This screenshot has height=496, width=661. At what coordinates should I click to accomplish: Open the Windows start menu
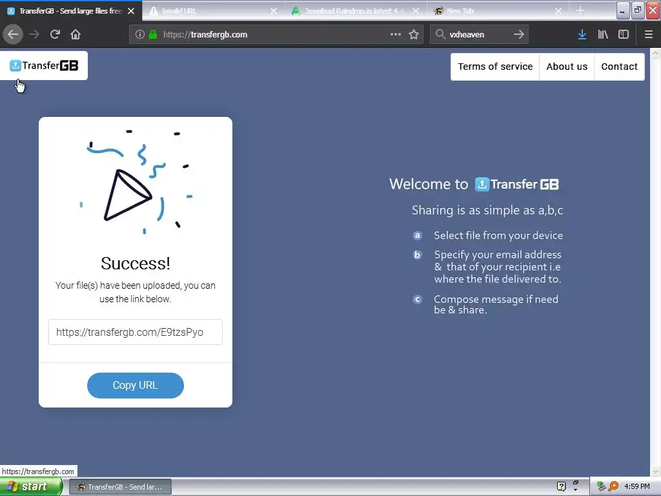pyautogui.click(x=30, y=486)
